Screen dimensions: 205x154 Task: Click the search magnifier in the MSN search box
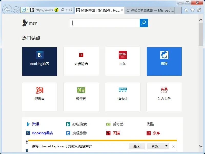pyautogui.click(x=143, y=23)
